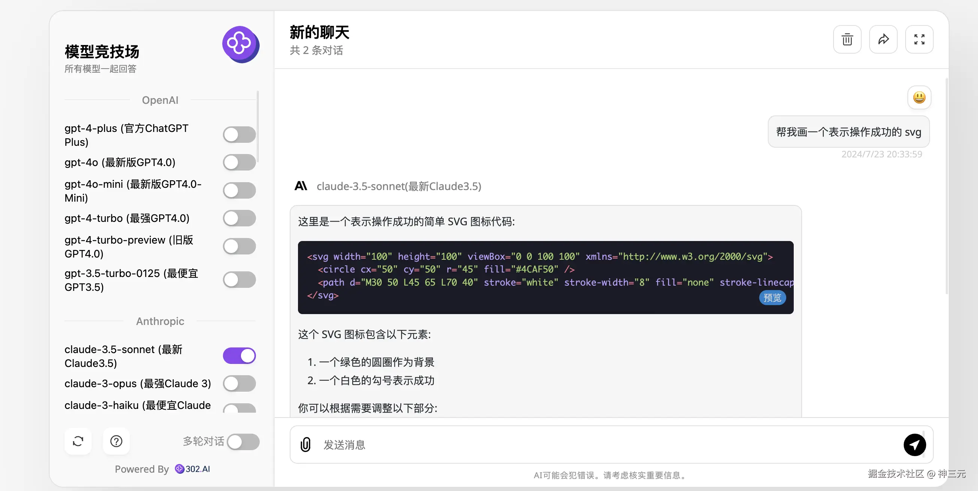The height and width of the screenshot is (491, 978).
Task: Click the trash delete chat icon
Action: [847, 39]
